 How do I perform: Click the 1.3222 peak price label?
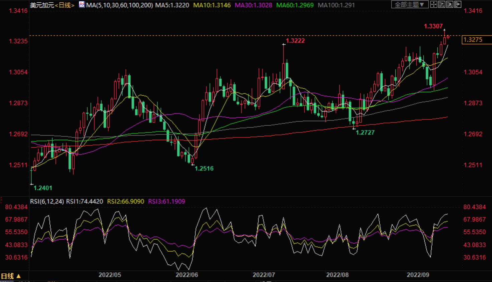[x=295, y=41]
